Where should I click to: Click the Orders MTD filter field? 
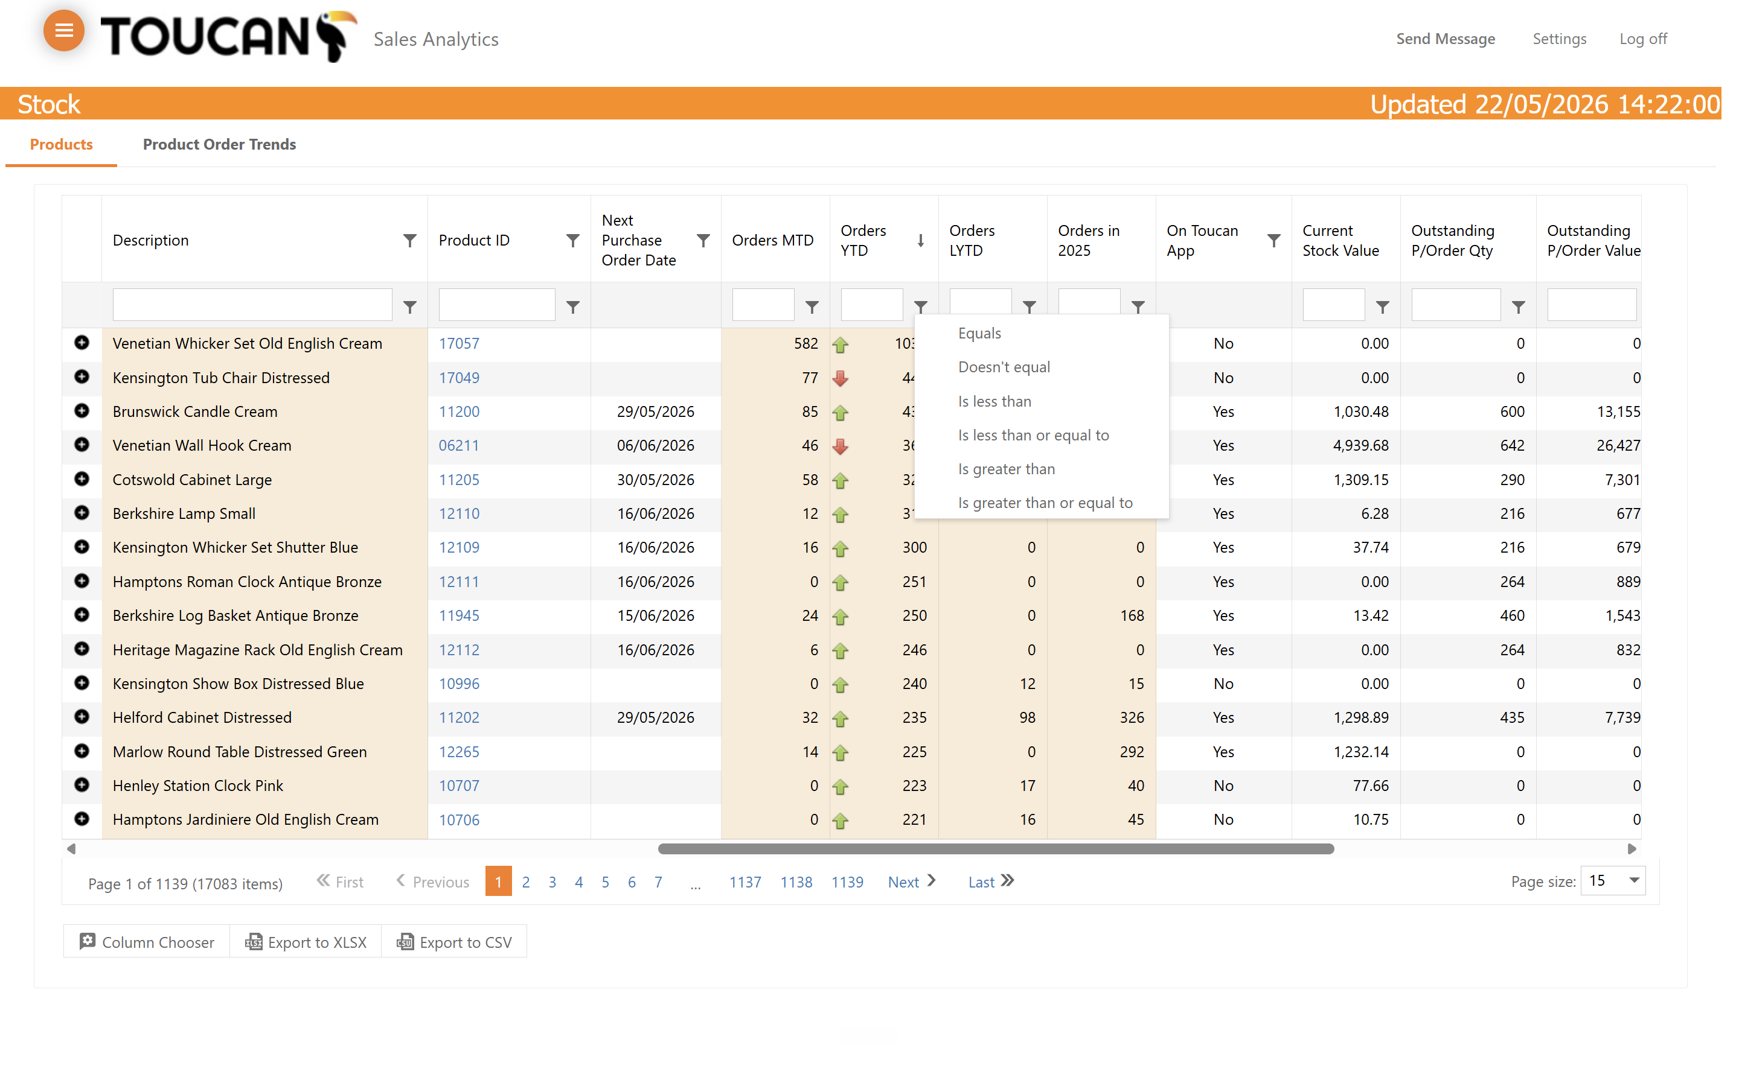[763, 305]
